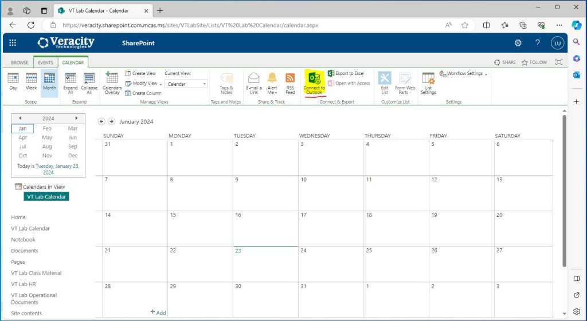Open the SharePoint app launcher grid
This screenshot has width=587, height=321.
13,43
